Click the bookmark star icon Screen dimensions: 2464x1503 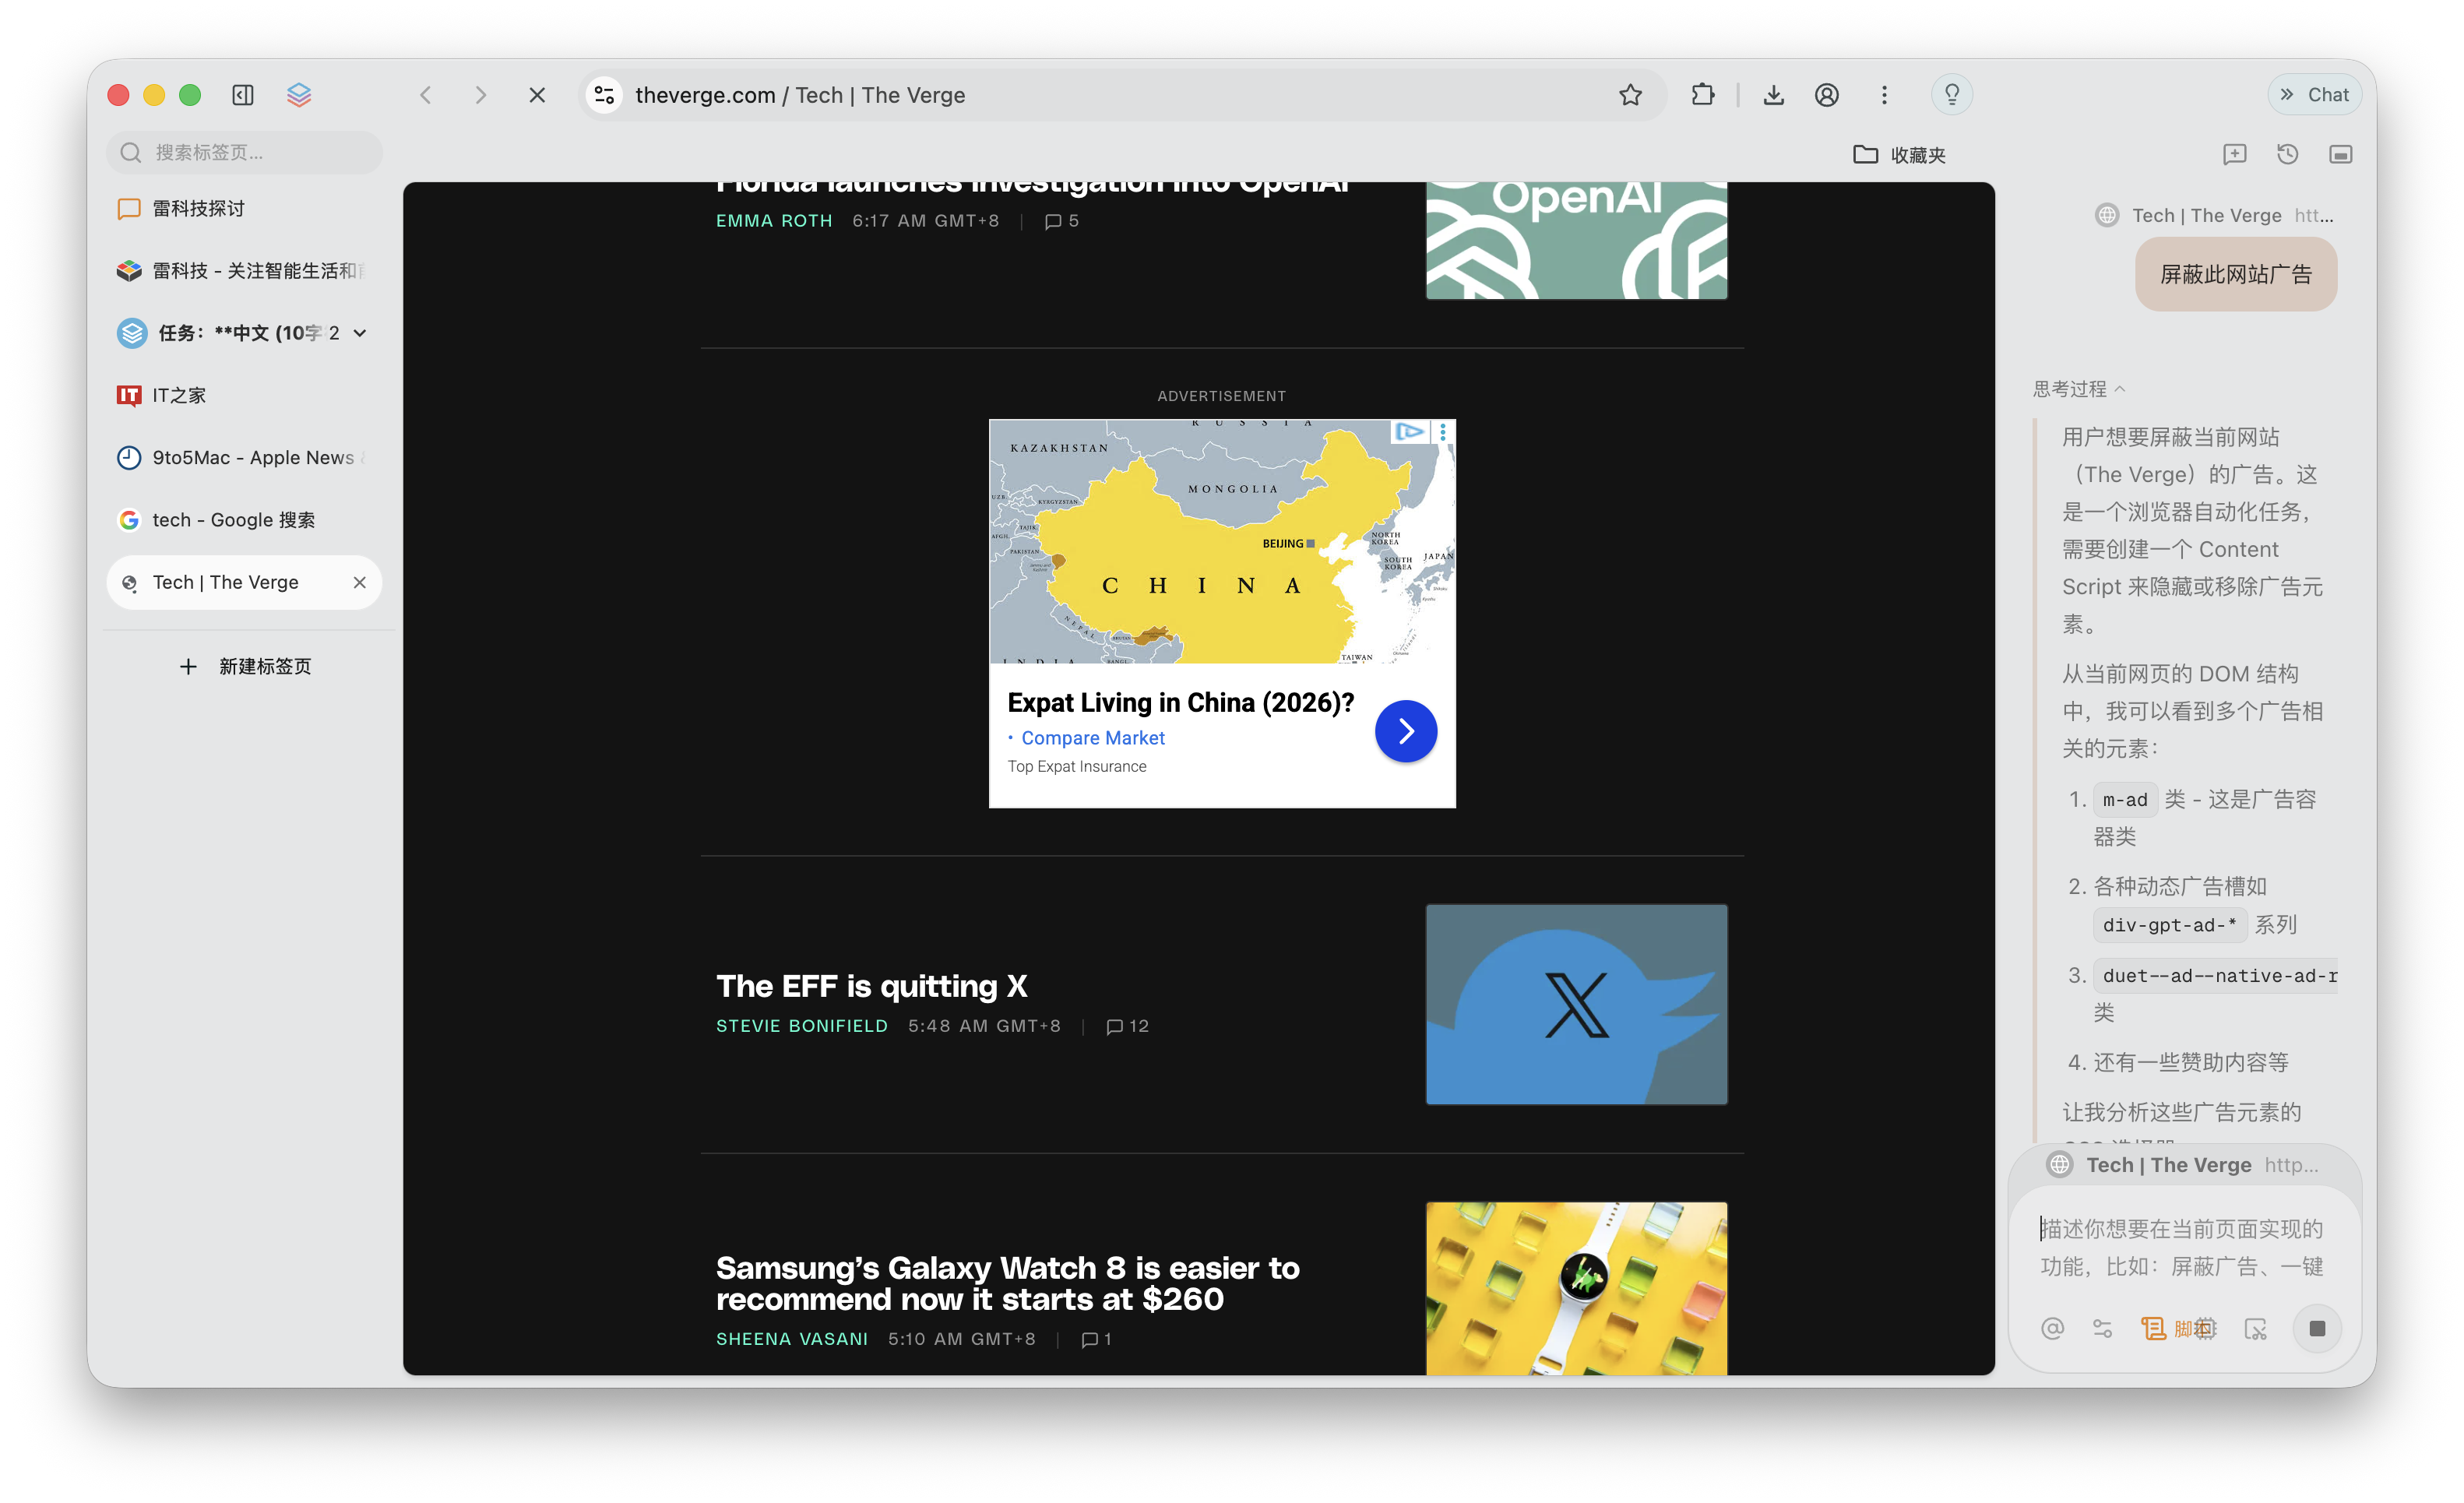click(1630, 95)
